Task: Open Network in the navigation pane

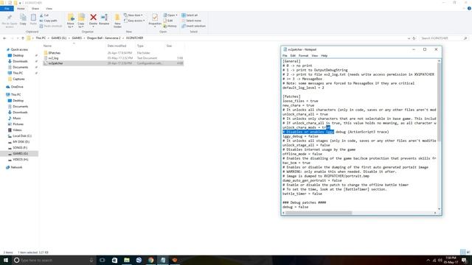Action: (16, 167)
